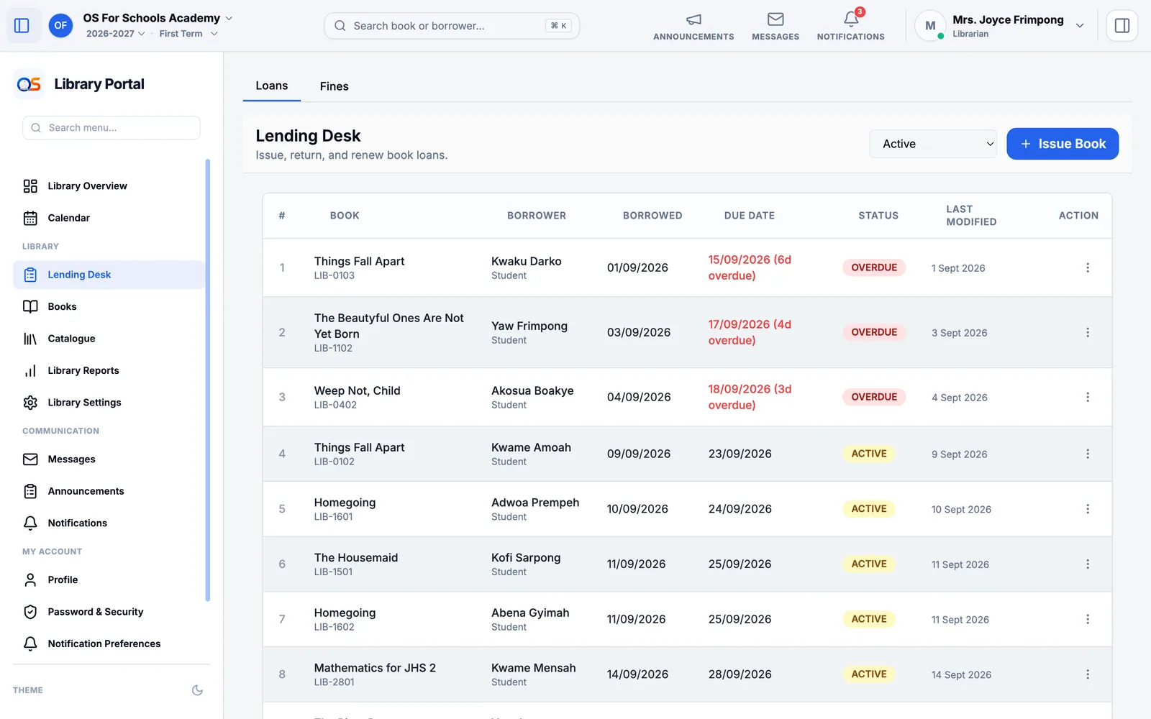Open the First Term dropdown
Screen dimensions: 1151x719
[x=188, y=34]
